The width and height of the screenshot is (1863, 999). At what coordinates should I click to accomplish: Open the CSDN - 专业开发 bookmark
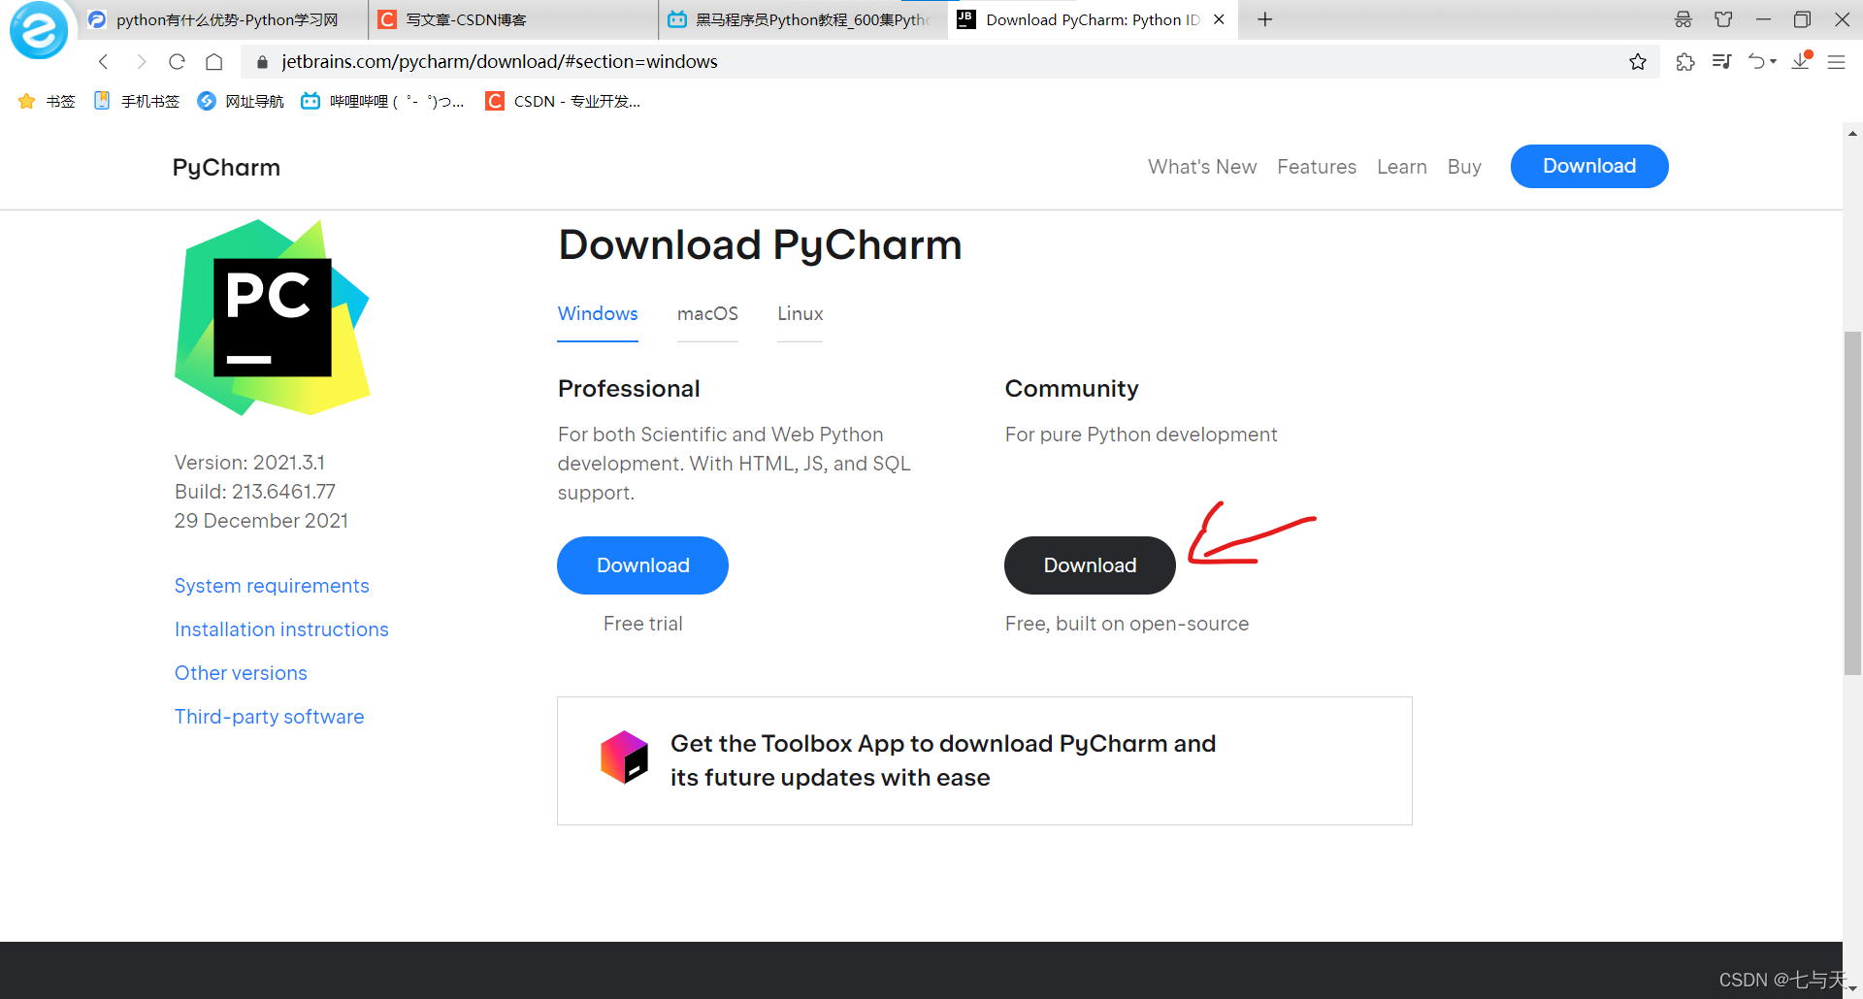(563, 101)
